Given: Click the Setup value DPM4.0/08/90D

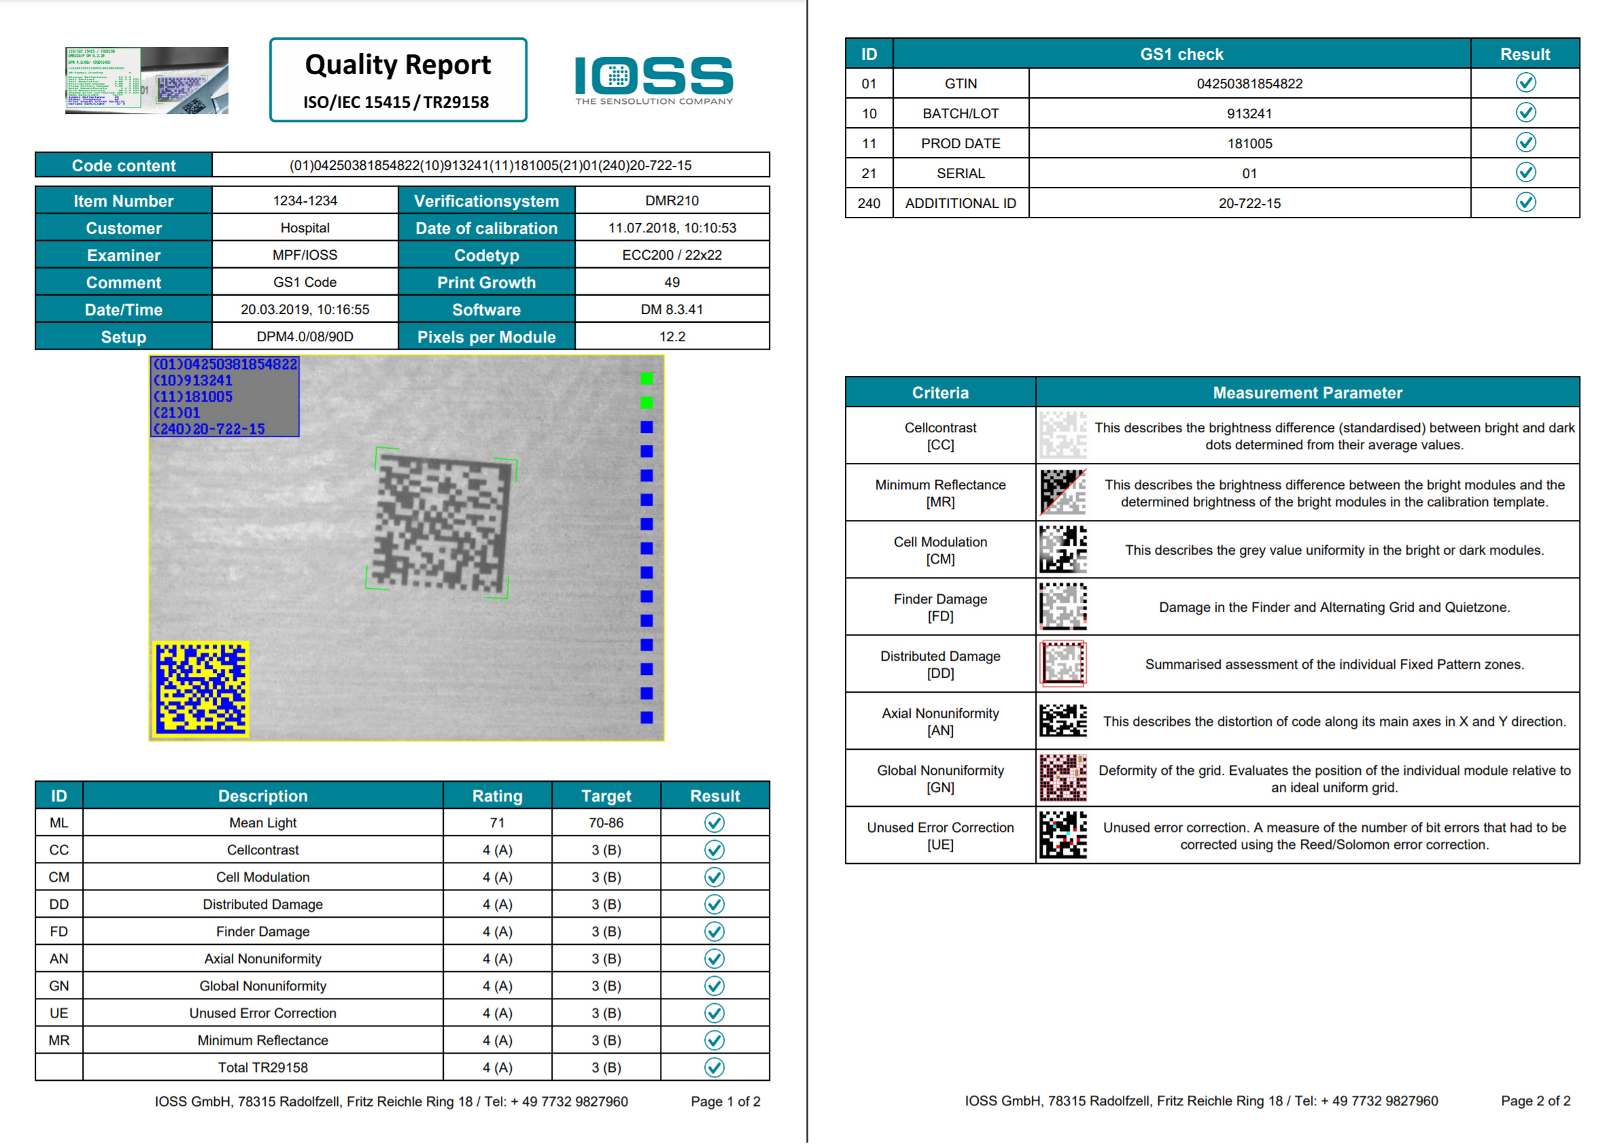Looking at the screenshot, I should tap(306, 336).
